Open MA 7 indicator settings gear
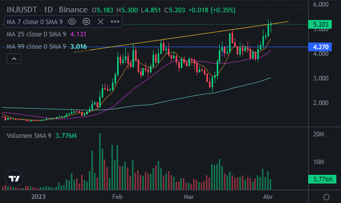Viewport: 341px width, 203px height. pos(86,22)
